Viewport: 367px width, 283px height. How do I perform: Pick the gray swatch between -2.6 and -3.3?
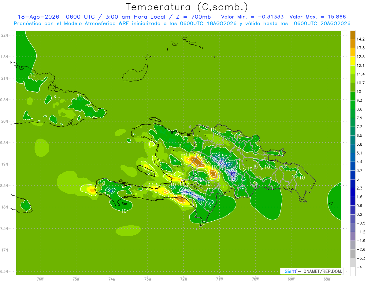(353, 254)
